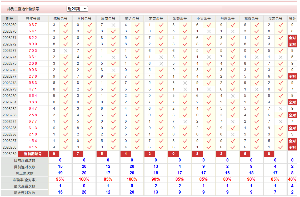Click the X mark for 芣苡杀号 in row 2026274

161,57
